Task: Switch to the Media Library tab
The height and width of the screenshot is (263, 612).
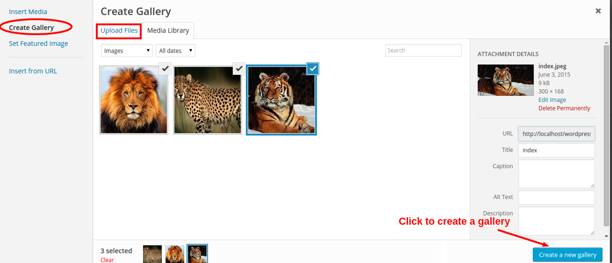Action: pos(168,31)
